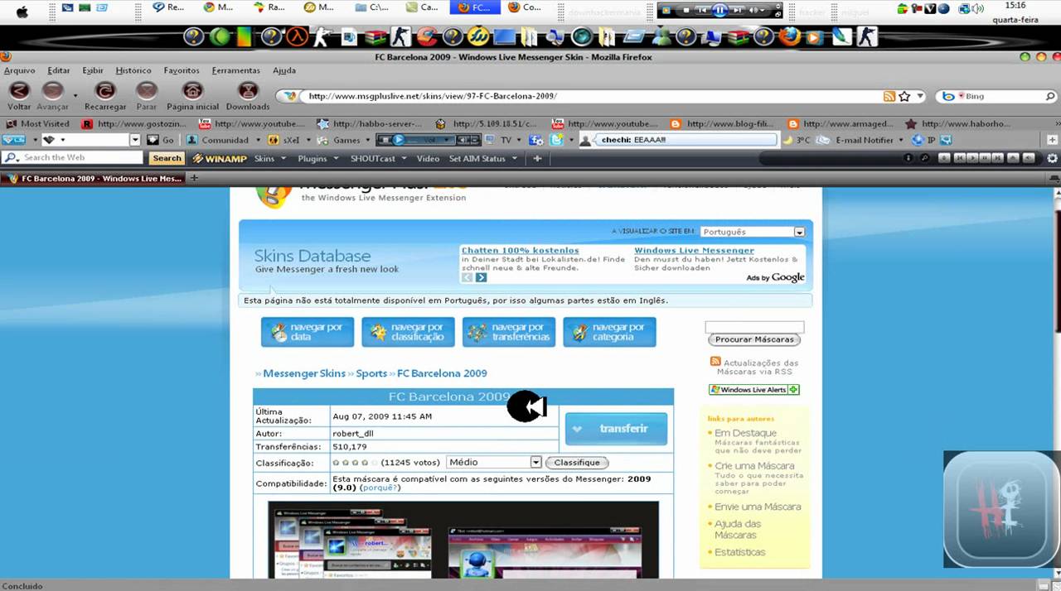
Task: Open the Médio rating dropdown
Action: tap(494, 462)
